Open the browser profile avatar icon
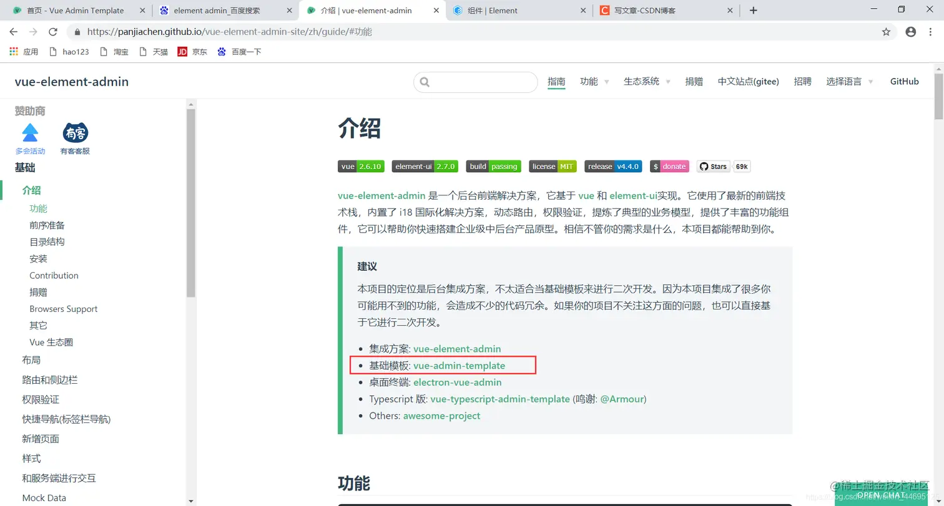This screenshot has height=506, width=944. 911,32
